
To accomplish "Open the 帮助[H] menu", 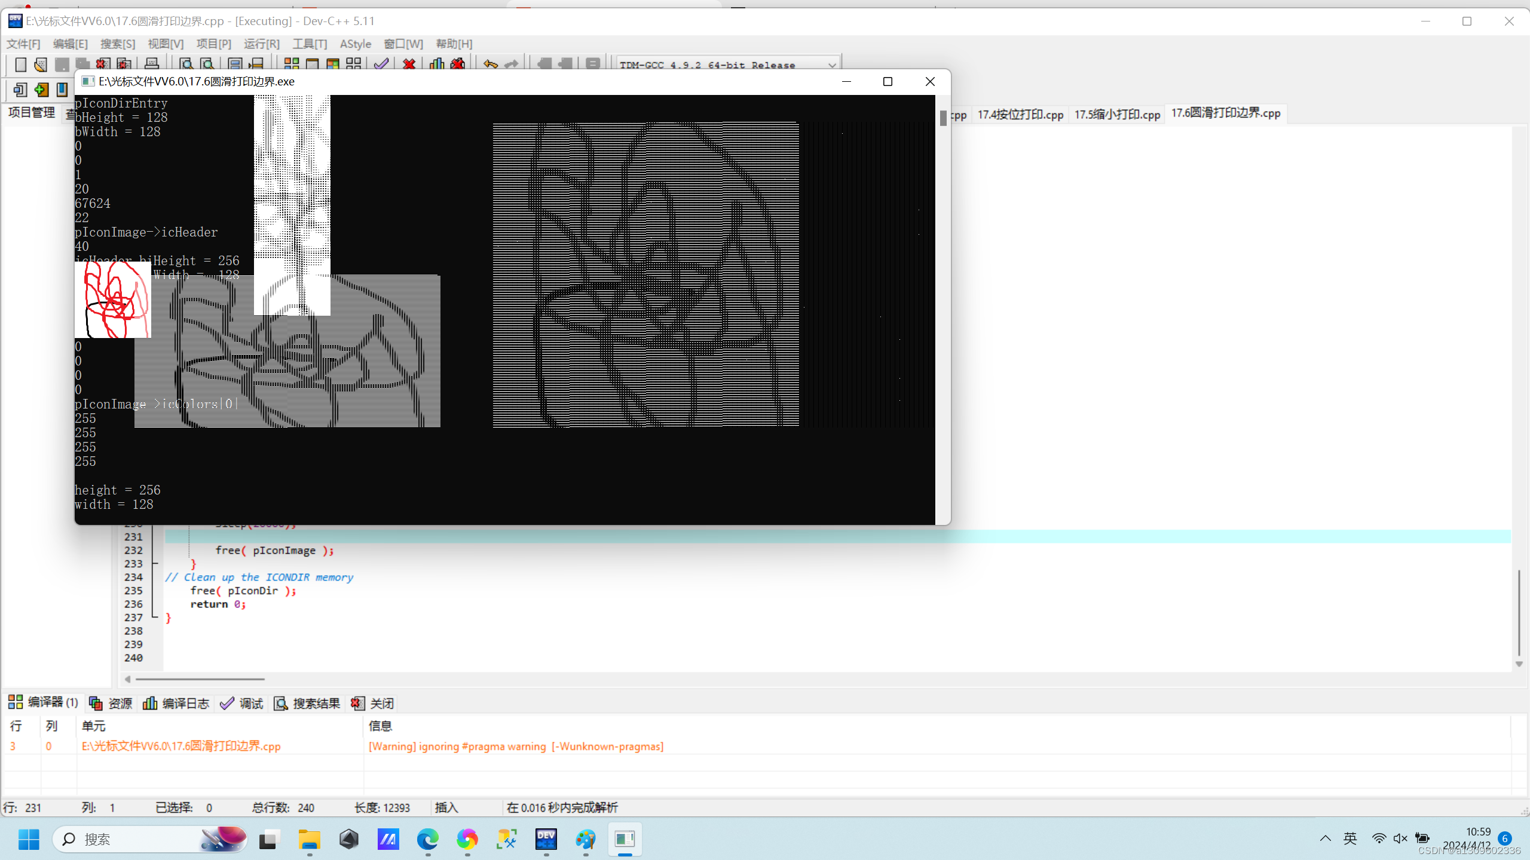I will [x=454, y=44].
